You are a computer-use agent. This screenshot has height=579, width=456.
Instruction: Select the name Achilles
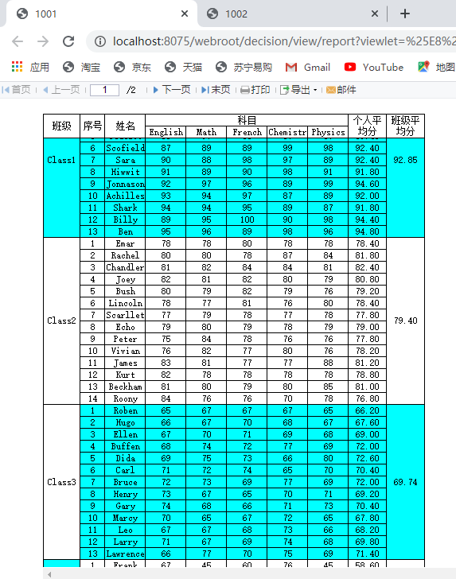(x=125, y=196)
